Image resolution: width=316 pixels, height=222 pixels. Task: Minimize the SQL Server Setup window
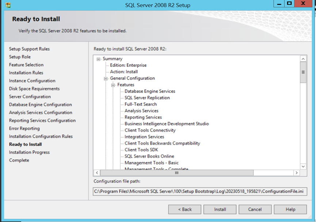tap(279, 4)
